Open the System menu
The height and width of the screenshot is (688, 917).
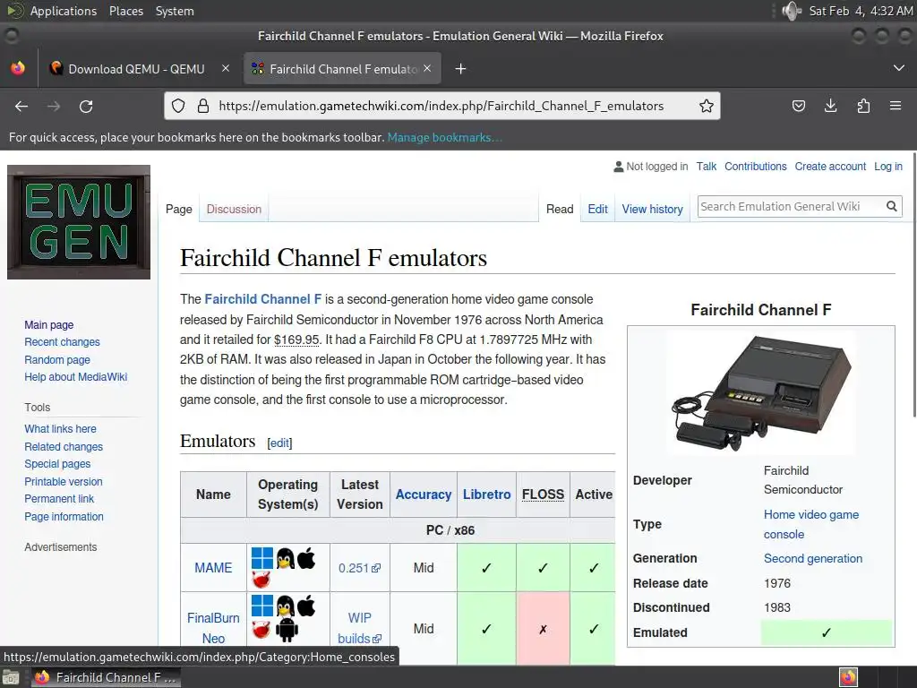(175, 11)
